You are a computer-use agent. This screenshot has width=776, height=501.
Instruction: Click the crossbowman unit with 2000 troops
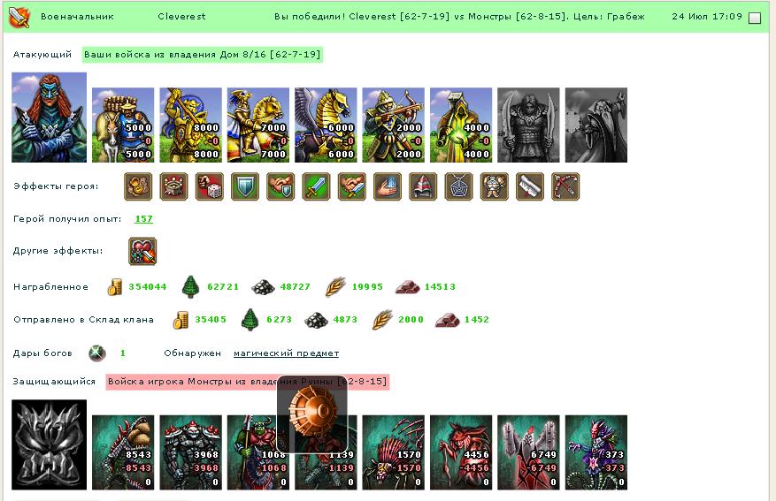click(x=394, y=125)
